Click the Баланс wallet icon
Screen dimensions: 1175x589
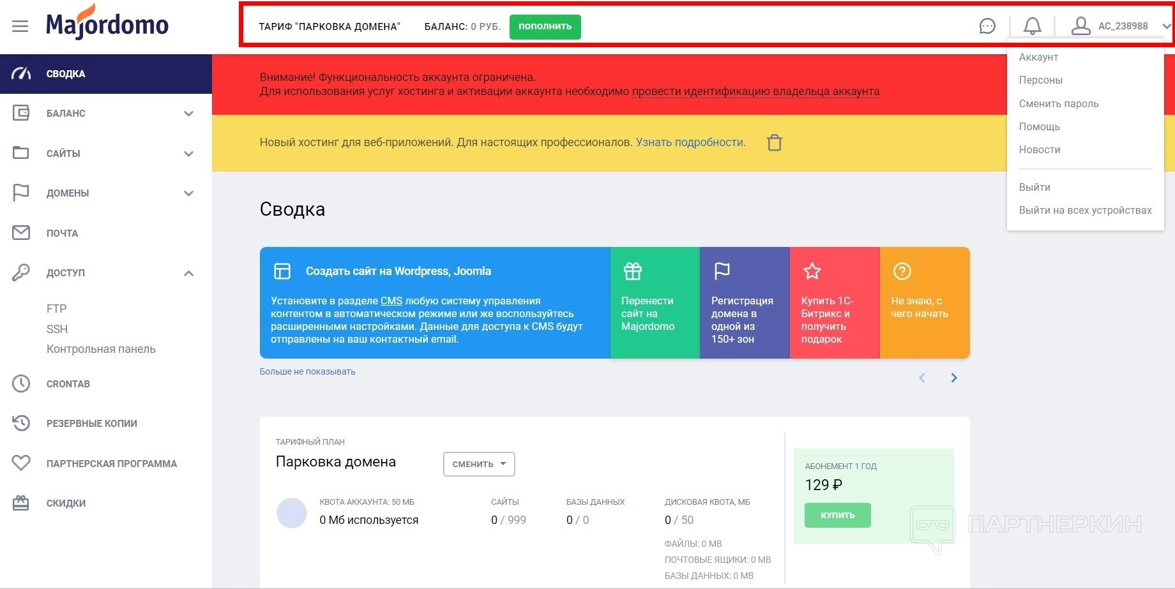tap(21, 114)
